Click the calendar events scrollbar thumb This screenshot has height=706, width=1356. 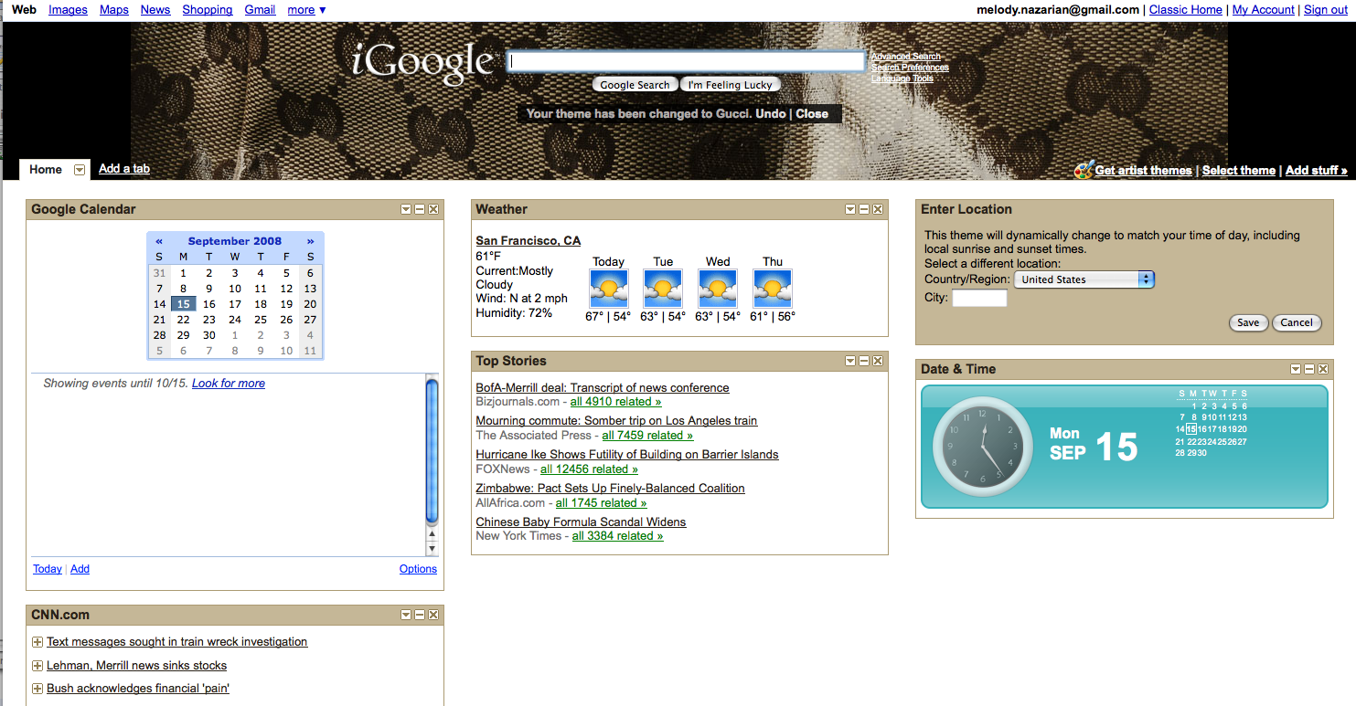pyautogui.click(x=432, y=452)
